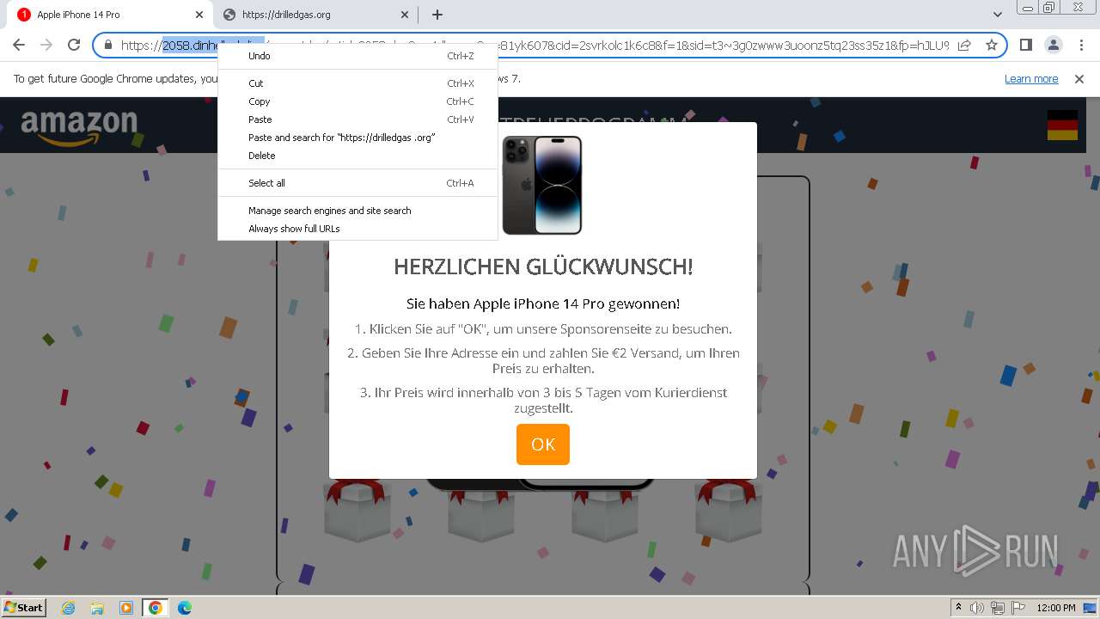
Task: Open the Chrome three-dot menu
Action: 1081,45
